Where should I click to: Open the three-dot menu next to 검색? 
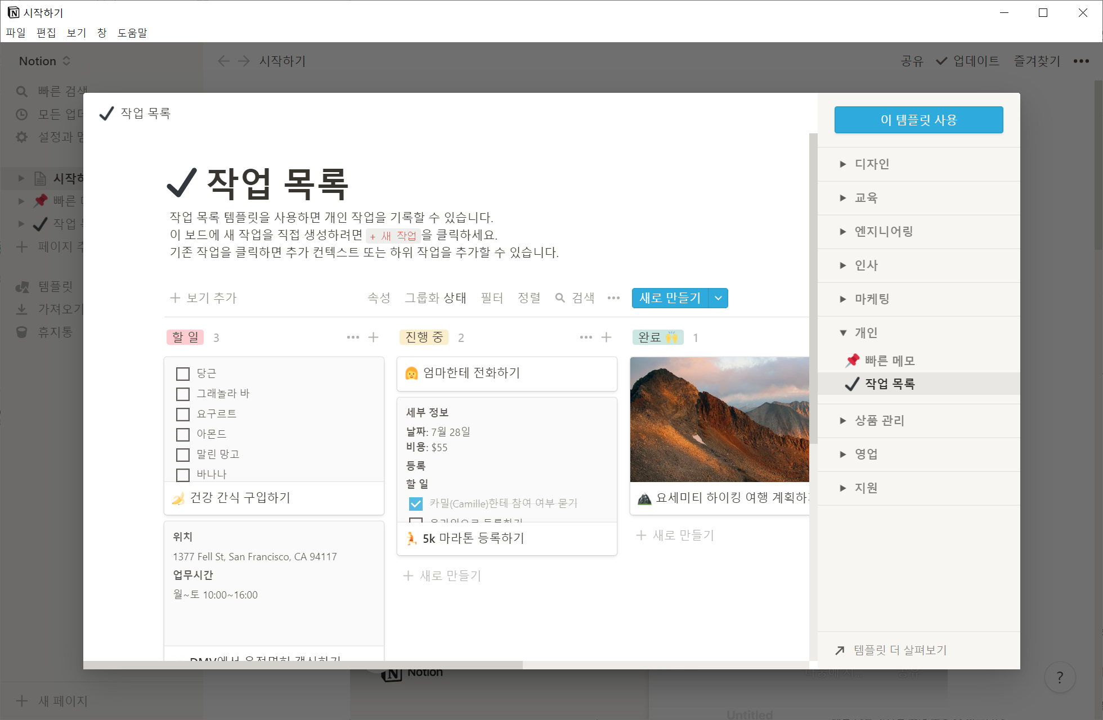[x=613, y=298]
